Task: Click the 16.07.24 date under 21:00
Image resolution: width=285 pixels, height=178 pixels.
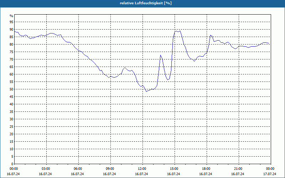Action: click(x=238, y=174)
